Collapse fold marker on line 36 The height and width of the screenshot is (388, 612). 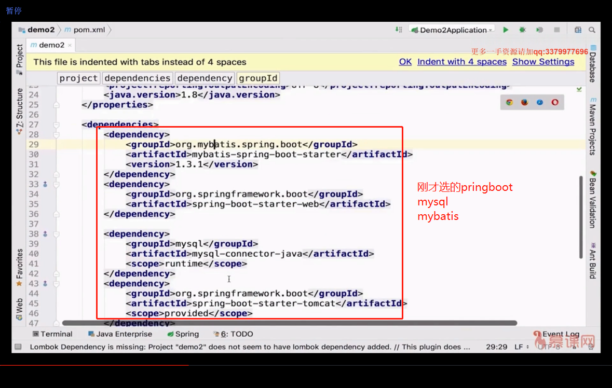(57, 214)
